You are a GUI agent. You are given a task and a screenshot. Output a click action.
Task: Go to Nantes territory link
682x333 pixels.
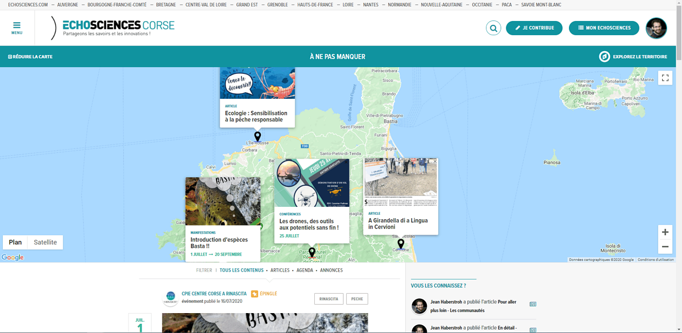point(371,5)
